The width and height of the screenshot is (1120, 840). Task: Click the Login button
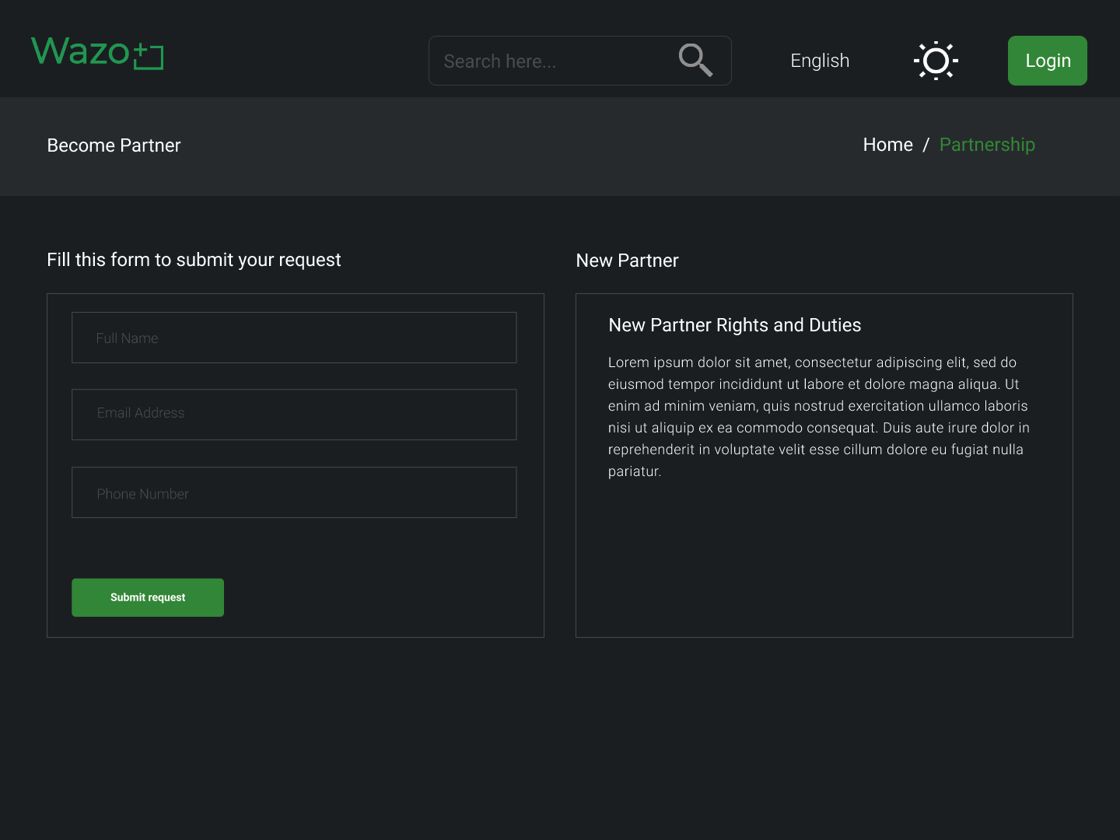1047,61
